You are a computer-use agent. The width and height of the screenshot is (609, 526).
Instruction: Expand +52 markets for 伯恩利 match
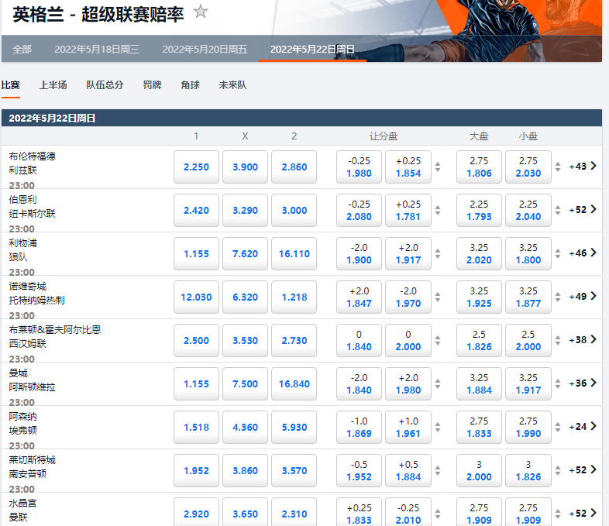[583, 210]
